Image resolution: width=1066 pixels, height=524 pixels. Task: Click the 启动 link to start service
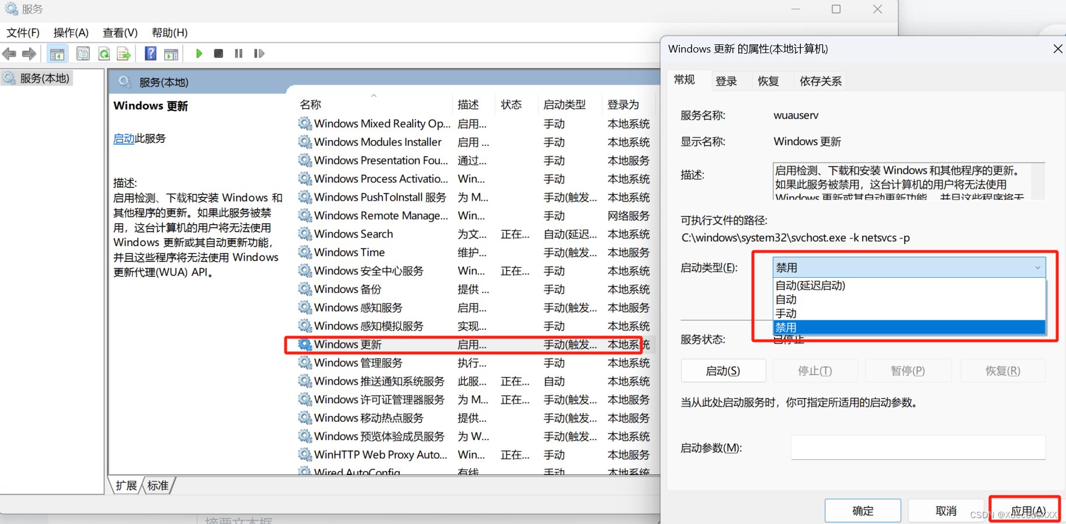pos(123,138)
